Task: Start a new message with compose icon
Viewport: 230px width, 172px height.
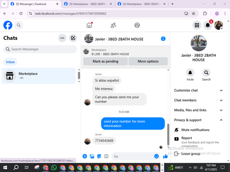Action: coord(73,38)
